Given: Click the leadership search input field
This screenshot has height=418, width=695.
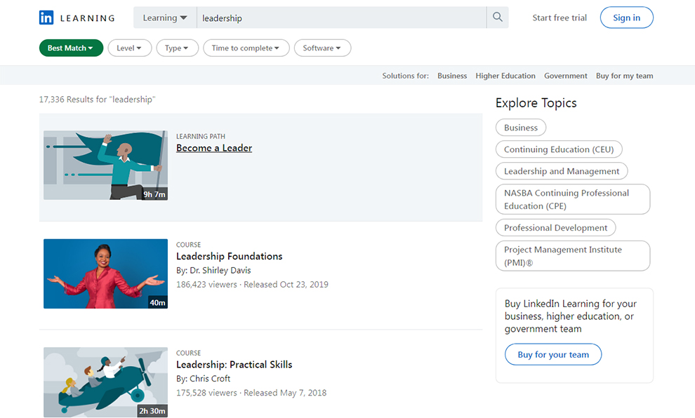Looking at the screenshot, I should tap(341, 18).
